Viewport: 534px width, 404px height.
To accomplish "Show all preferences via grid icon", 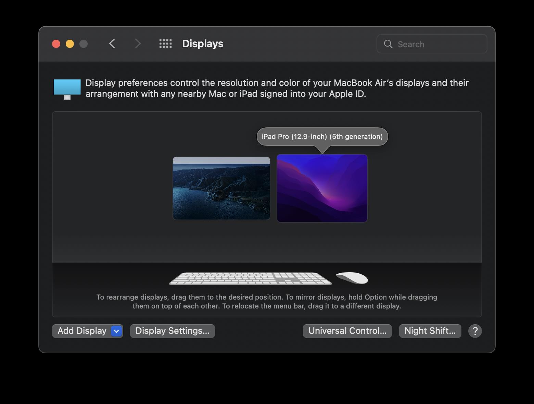I will click(x=165, y=44).
